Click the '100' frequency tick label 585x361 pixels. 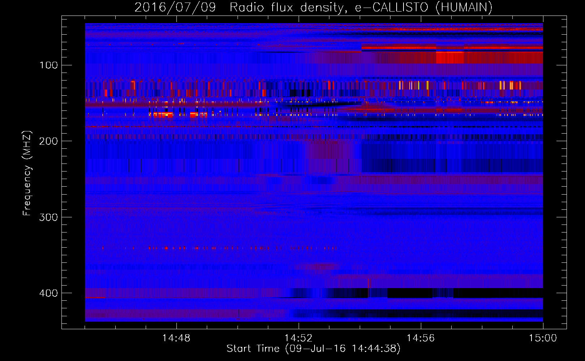[x=48, y=65]
